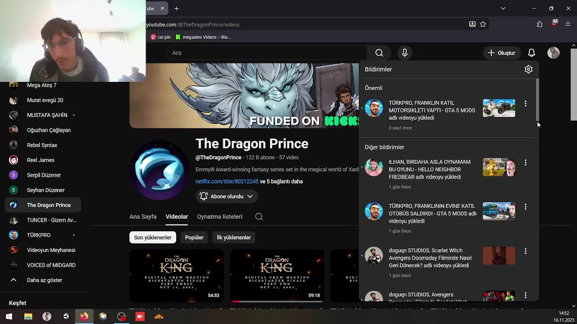This screenshot has width=577, height=324.
Task: Open netflix.com/title/80212245 link
Action: (x=227, y=181)
